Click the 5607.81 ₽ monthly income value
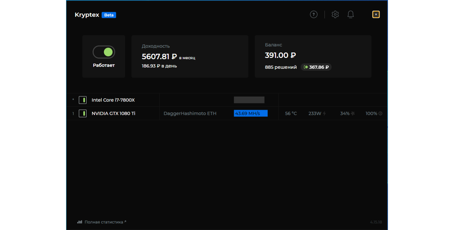Screen dimensions: 454x230 coord(159,57)
